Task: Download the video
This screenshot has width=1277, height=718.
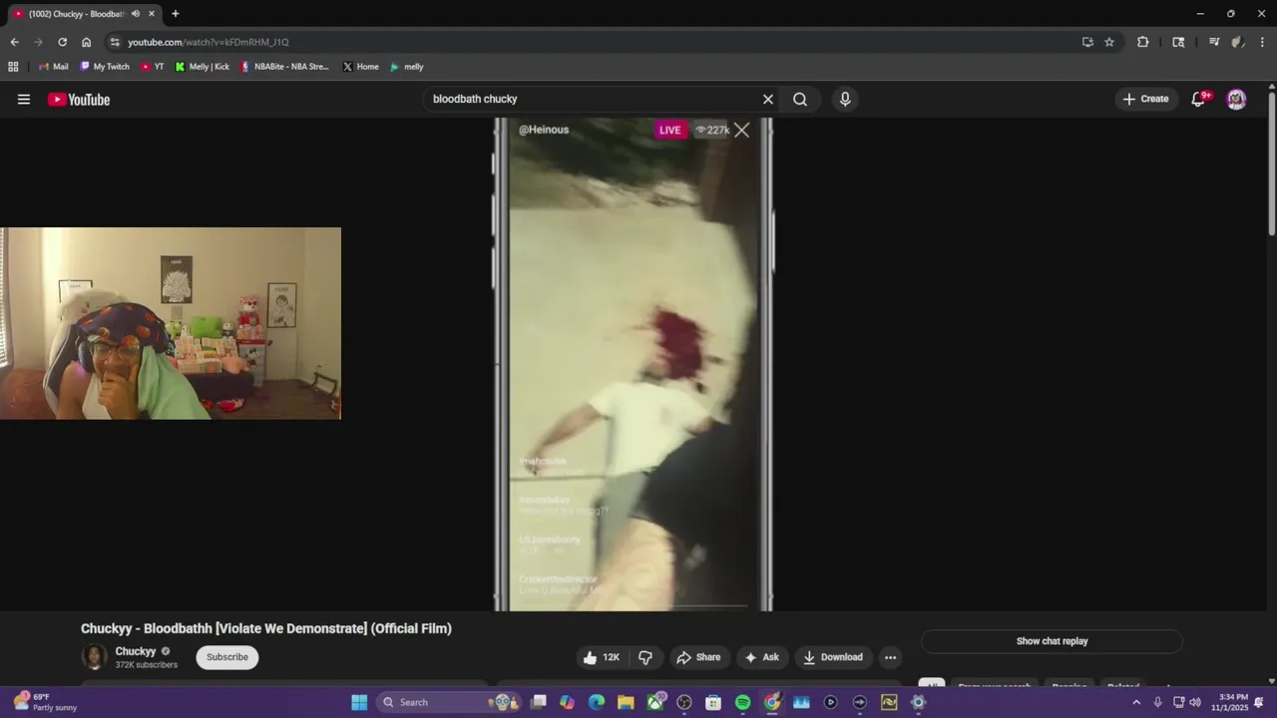Action: pyautogui.click(x=833, y=657)
